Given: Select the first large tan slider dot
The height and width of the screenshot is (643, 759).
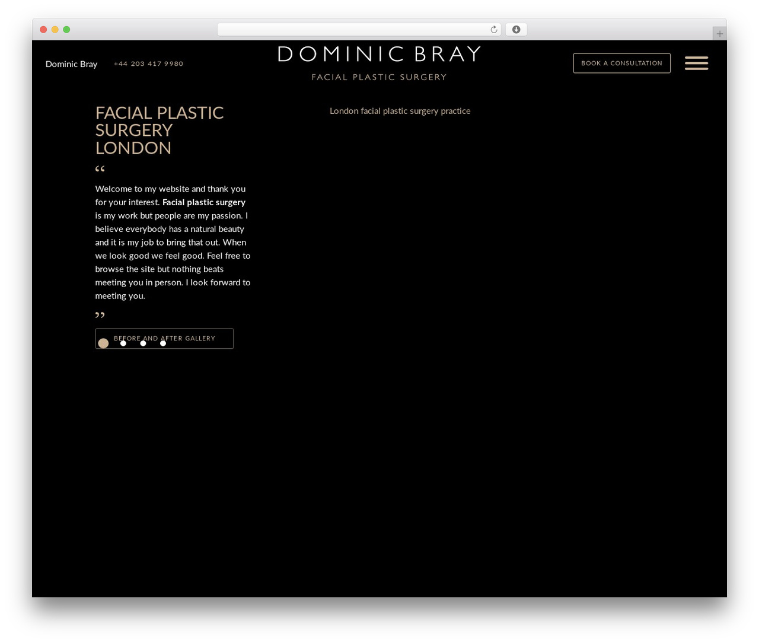Looking at the screenshot, I should pyautogui.click(x=103, y=343).
